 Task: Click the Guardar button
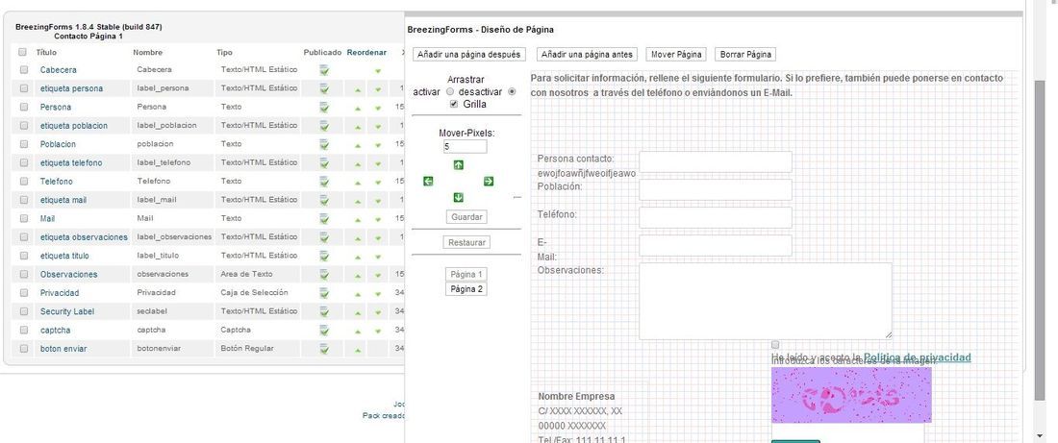[466, 217]
